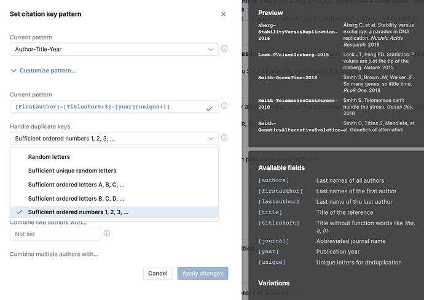The width and height of the screenshot is (424, 300).
Task: Click the [unique] field tag
Action: [x=272, y=262]
